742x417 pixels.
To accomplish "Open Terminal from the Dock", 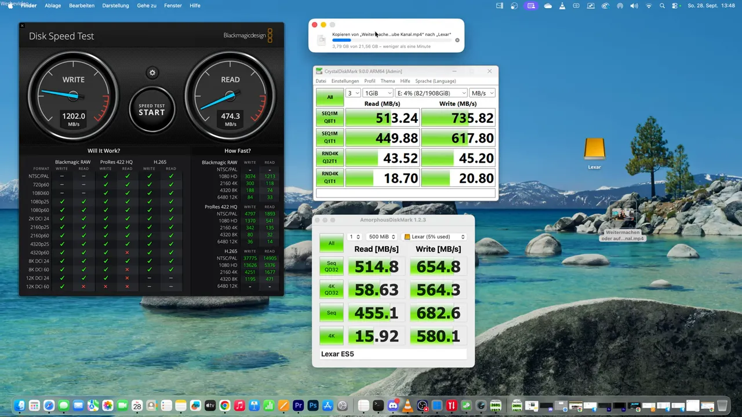I will point(378,405).
